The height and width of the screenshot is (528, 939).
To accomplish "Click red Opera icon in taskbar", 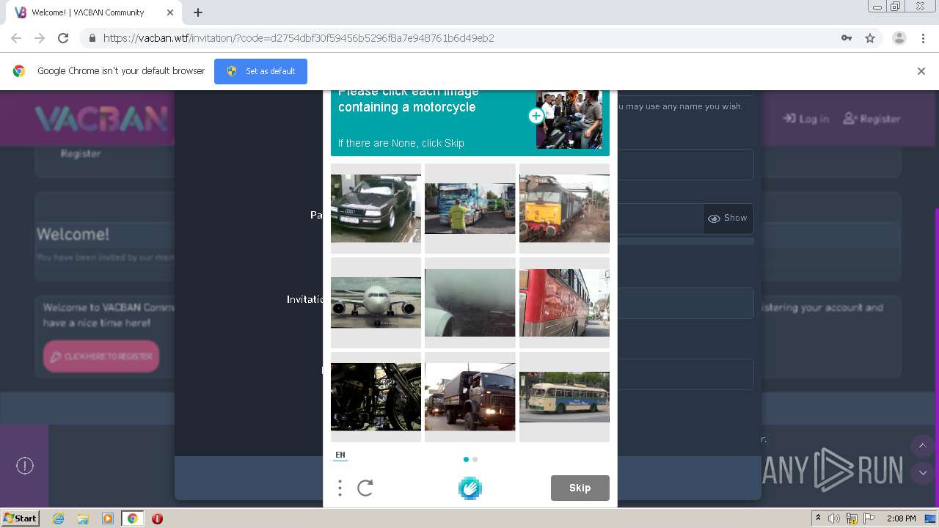I will click(157, 518).
